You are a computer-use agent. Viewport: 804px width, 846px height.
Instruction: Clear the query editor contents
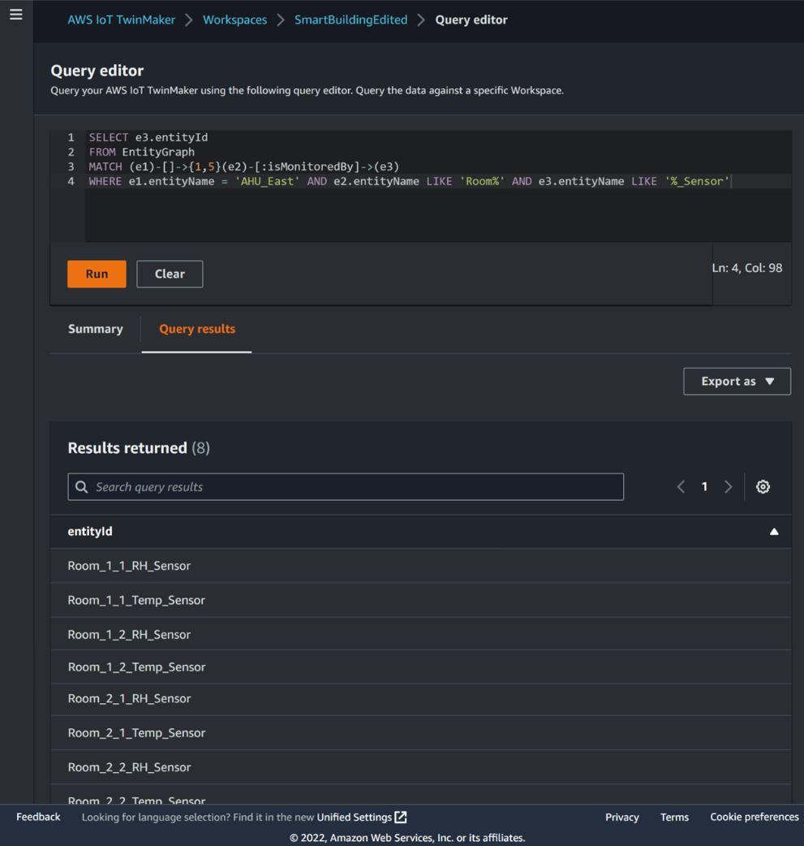(x=170, y=274)
